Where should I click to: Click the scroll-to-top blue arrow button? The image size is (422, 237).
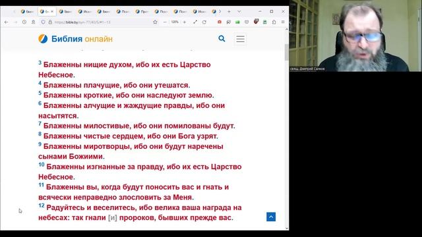[271, 217]
